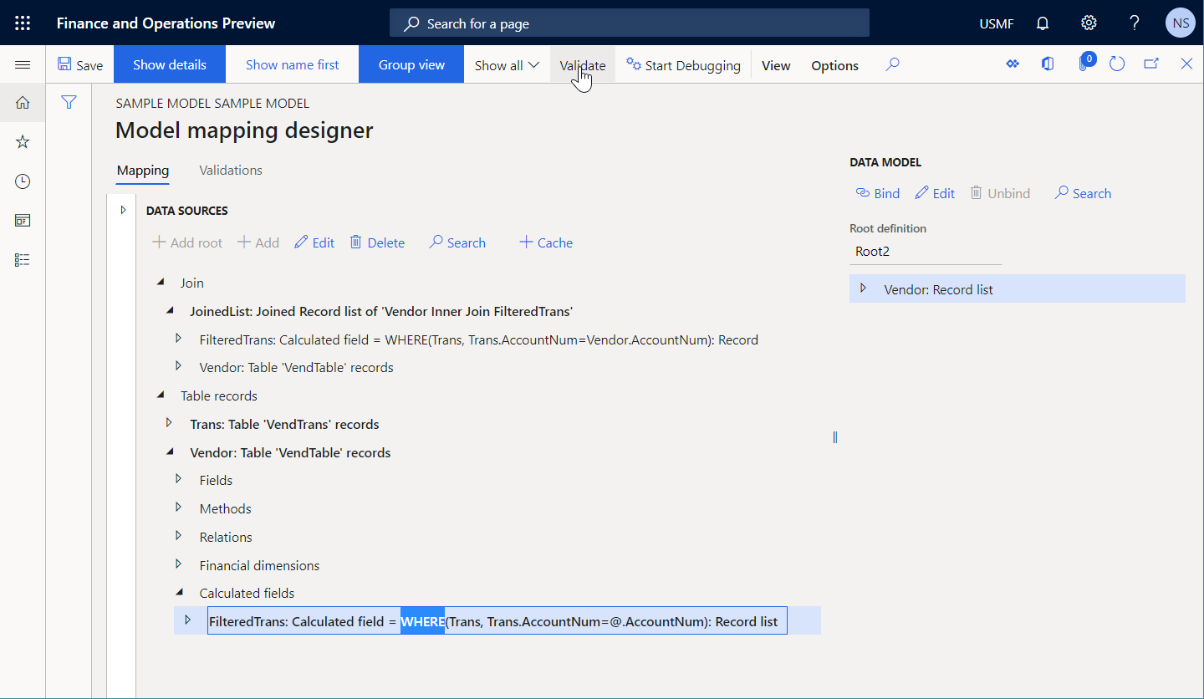This screenshot has width=1204, height=699.
Task: Open the filter icon below Save
Action: [69, 102]
